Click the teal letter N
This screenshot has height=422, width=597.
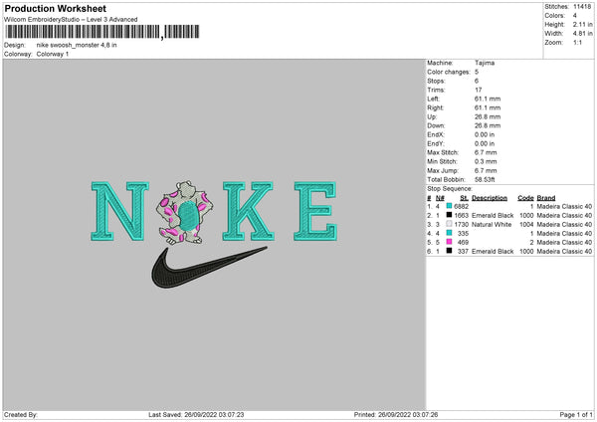tap(120, 211)
